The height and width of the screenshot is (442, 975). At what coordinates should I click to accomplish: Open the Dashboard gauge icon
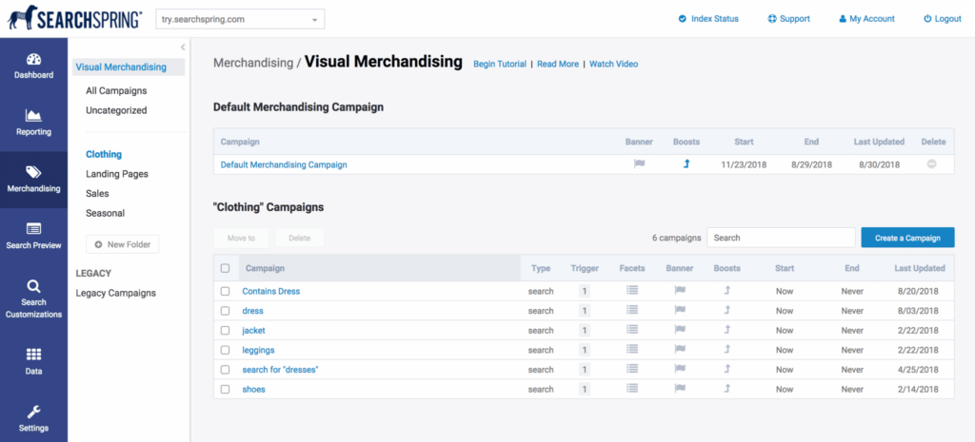click(x=33, y=59)
